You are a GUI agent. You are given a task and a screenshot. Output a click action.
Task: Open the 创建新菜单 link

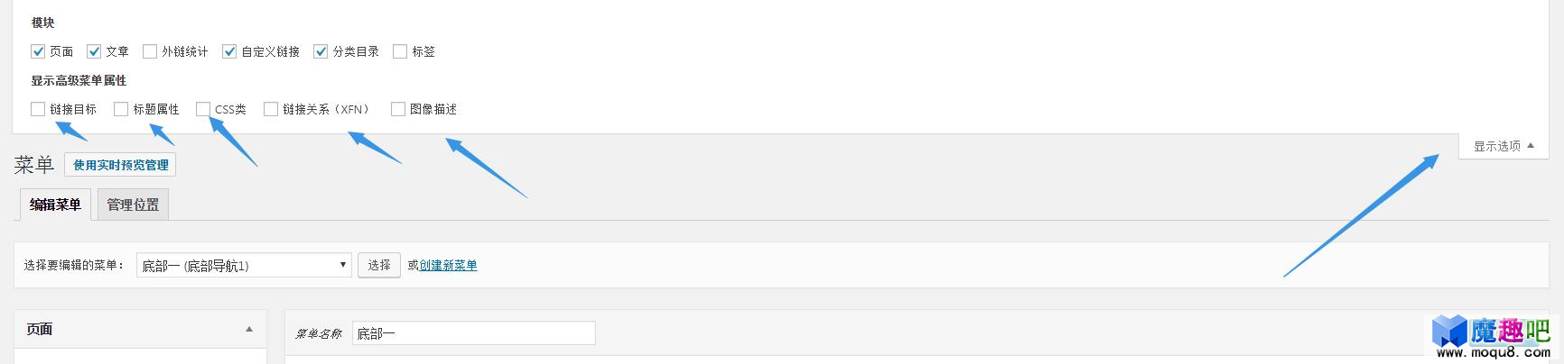[x=449, y=265]
